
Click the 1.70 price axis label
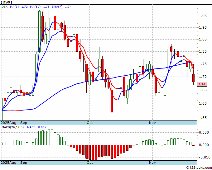tap(203, 77)
